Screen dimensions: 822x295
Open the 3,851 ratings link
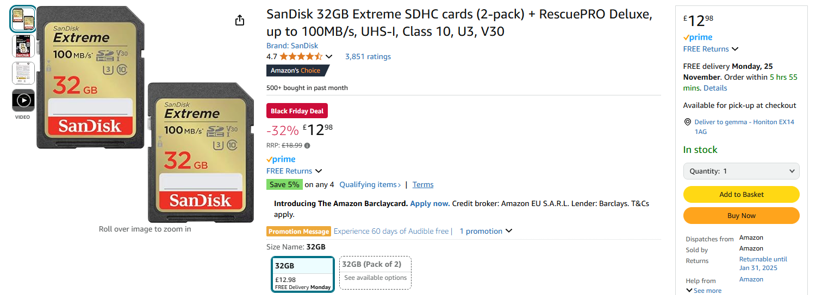[368, 56]
